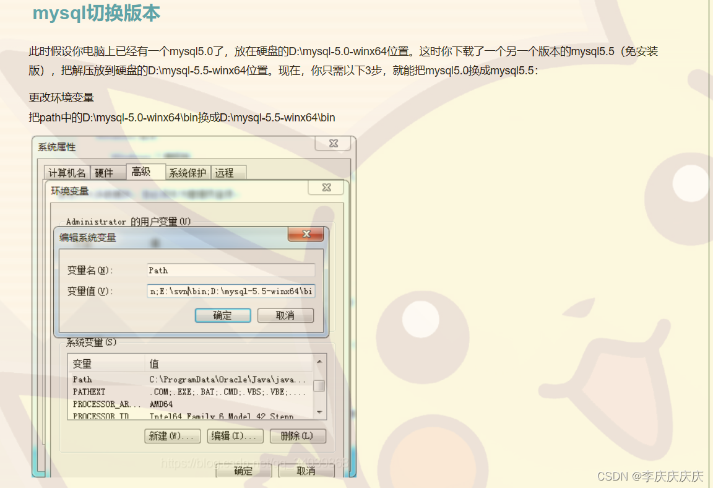Select the 高级 tab in 系统属性
The image size is (713, 488).
click(145, 172)
